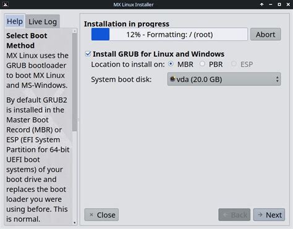
Task: Click the installation progress bar at 12%
Action: 169,35
